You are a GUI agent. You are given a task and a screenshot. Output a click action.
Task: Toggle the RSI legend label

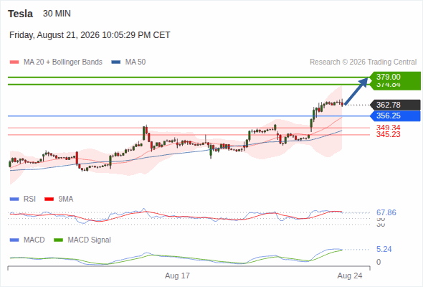tap(29, 199)
